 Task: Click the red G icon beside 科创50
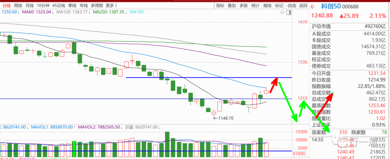point(313,6)
